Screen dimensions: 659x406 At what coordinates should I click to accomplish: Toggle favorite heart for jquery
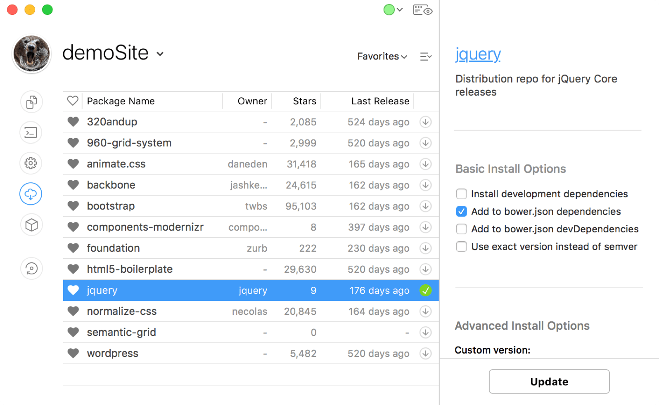(73, 290)
